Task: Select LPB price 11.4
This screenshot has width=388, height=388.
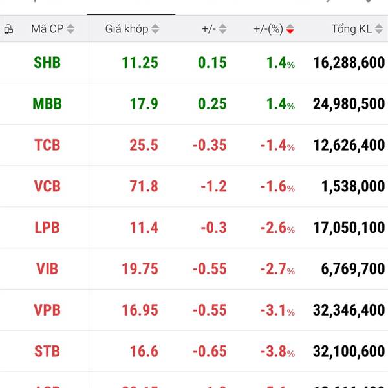Action: [144, 228]
